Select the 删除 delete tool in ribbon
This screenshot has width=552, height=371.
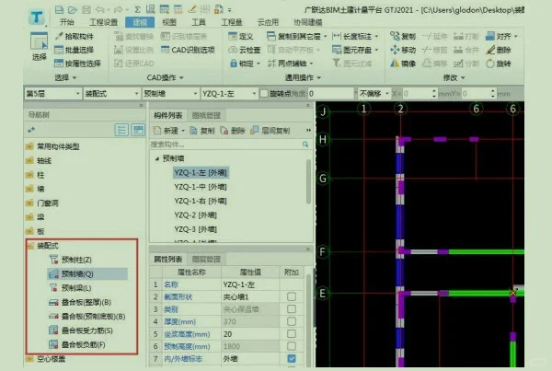point(499,50)
